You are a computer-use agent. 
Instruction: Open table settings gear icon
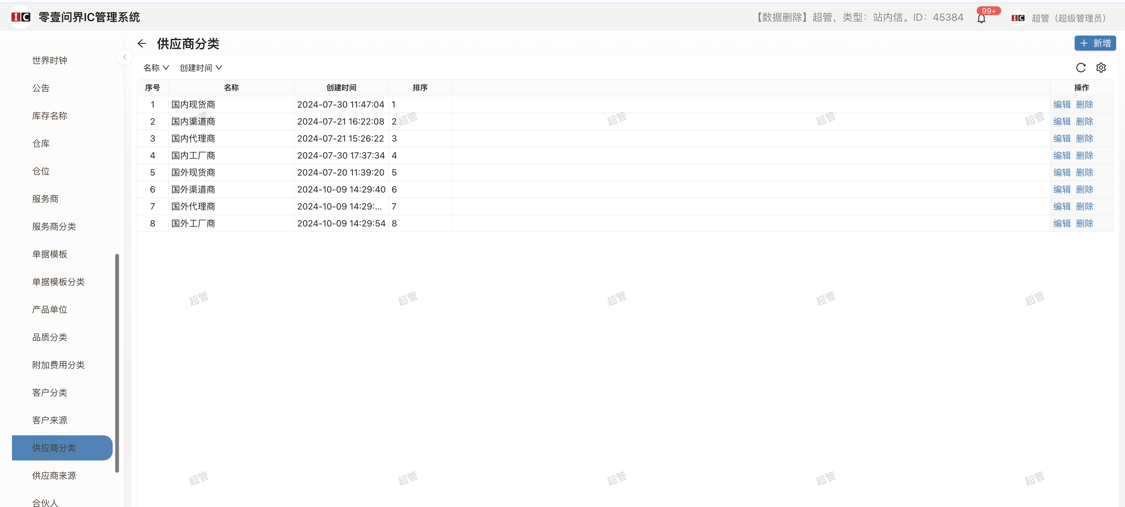click(x=1101, y=68)
